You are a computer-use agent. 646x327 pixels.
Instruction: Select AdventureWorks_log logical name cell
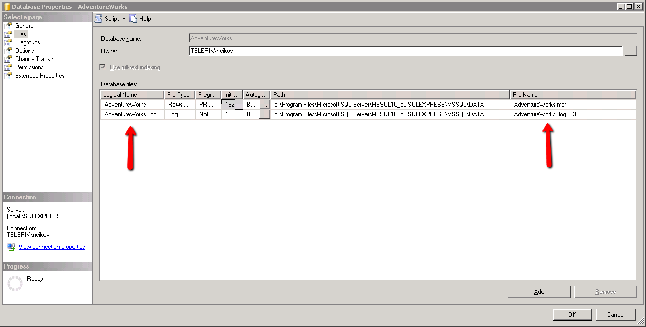point(132,114)
